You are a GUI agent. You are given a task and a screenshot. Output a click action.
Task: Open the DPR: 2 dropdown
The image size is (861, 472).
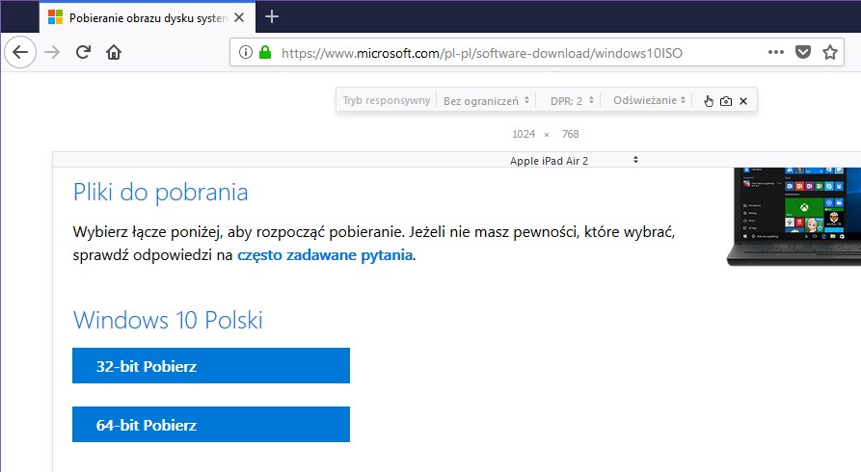point(572,101)
